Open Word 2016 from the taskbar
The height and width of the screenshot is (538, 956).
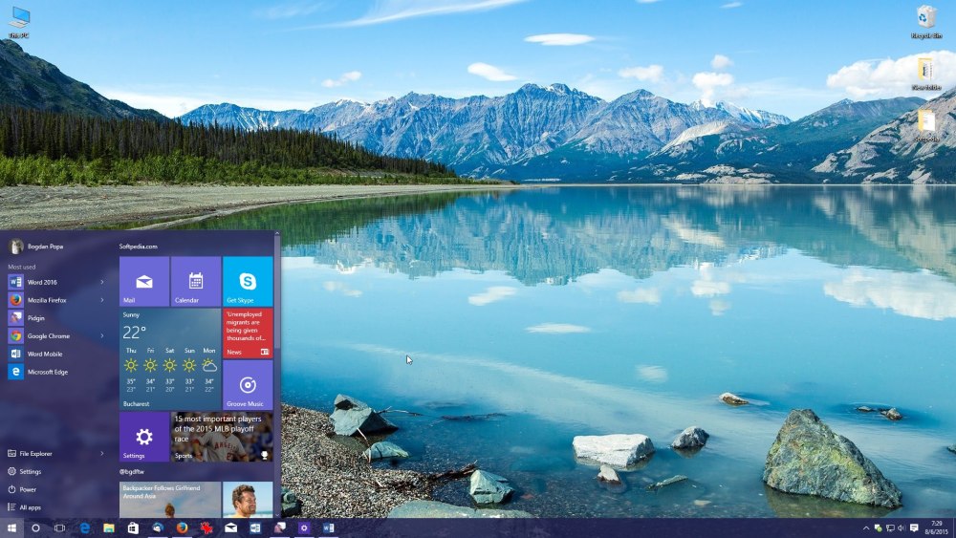[329, 527]
